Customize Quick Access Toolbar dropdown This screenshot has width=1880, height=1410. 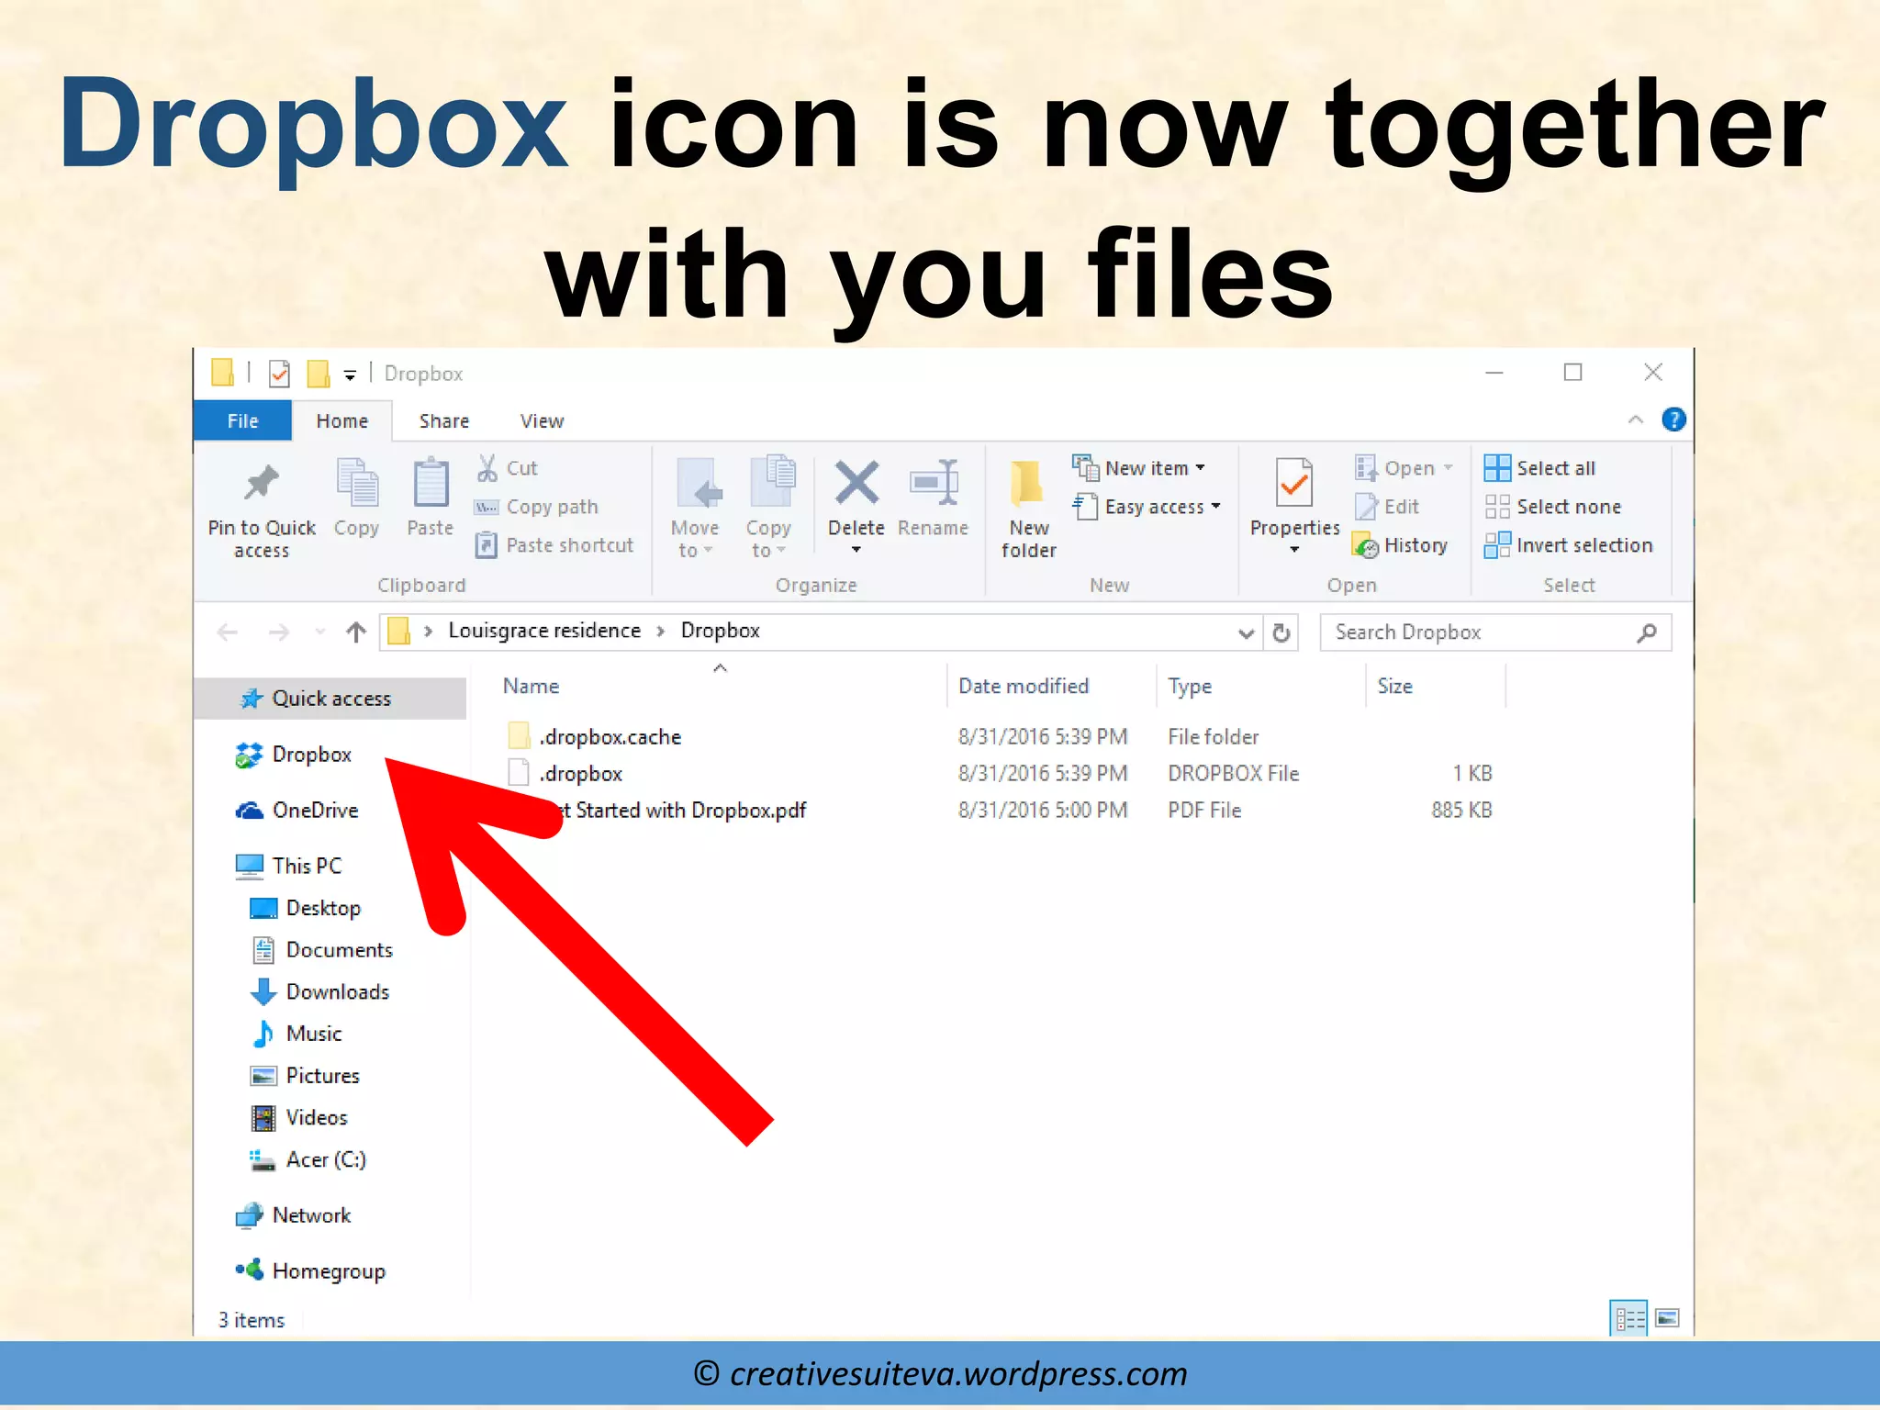350,375
